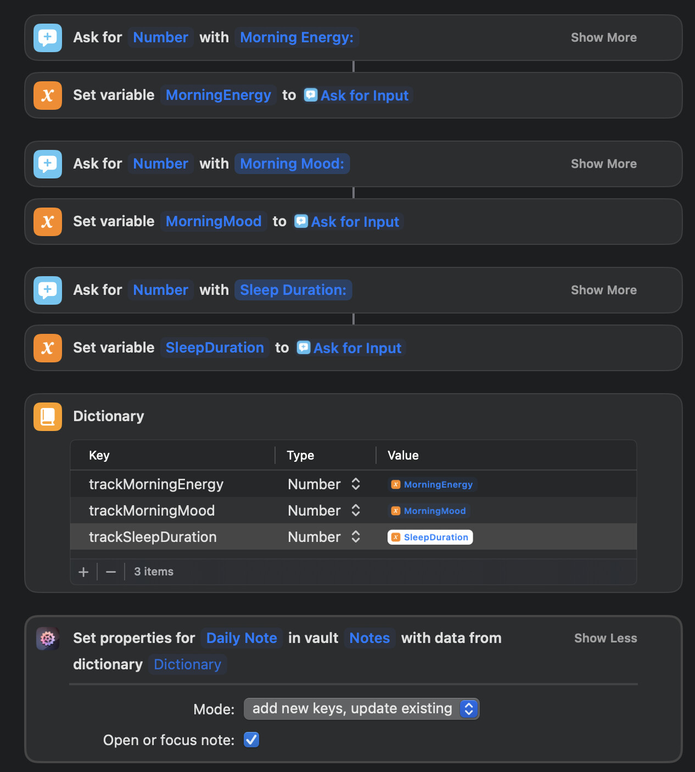Click the orange Dictionary action icon
The width and height of the screenshot is (695, 772).
click(48, 417)
